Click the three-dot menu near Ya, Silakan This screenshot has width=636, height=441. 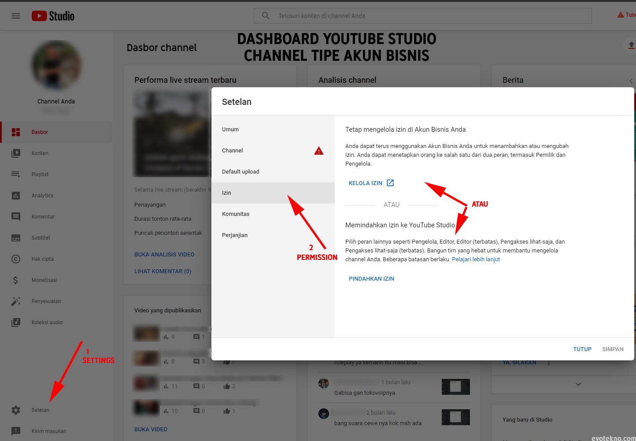[549, 363]
